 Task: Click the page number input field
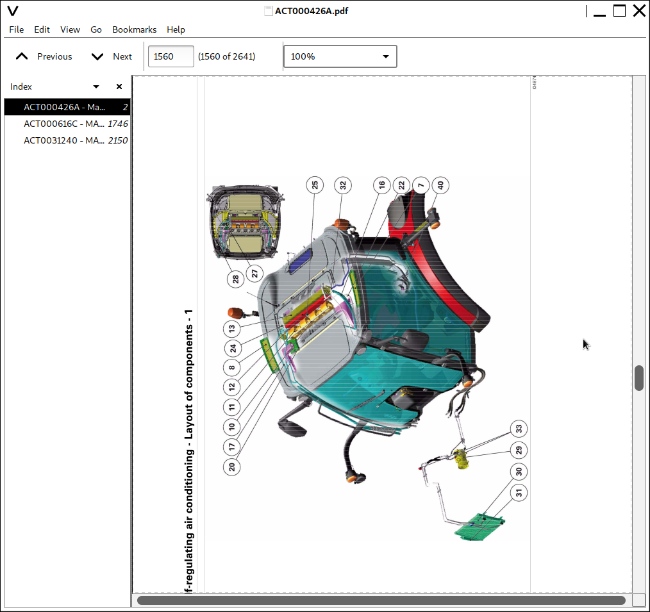click(171, 56)
